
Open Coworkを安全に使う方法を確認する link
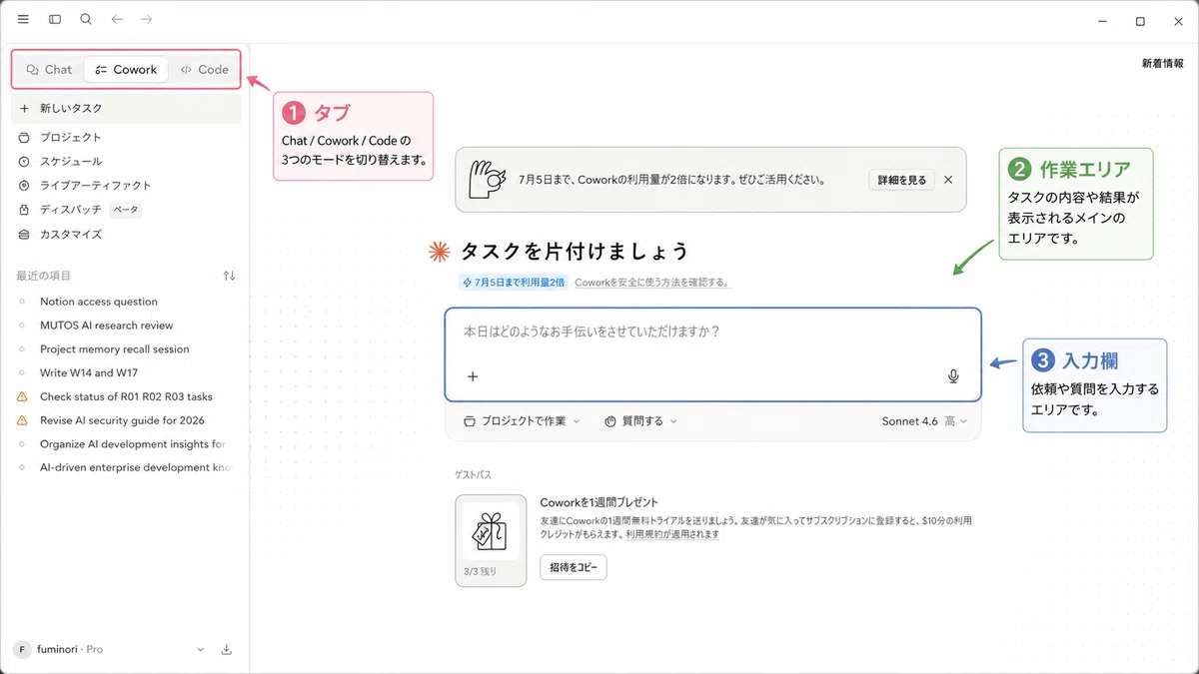(652, 283)
